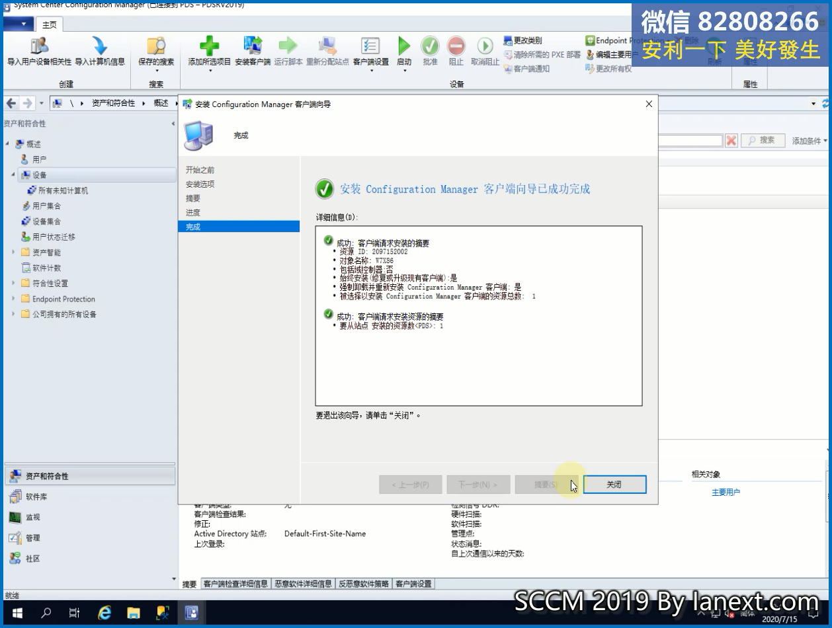Select User Collections (用户集合) tree item
The height and width of the screenshot is (628, 832).
(x=46, y=206)
